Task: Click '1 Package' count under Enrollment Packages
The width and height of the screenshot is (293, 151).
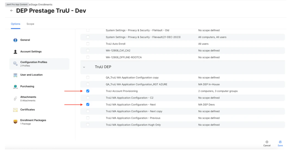Action: pyautogui.click(x=26, y=124)
